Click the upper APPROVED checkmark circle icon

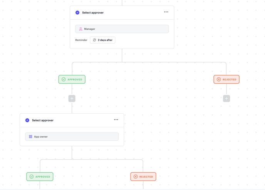[64, 79]
